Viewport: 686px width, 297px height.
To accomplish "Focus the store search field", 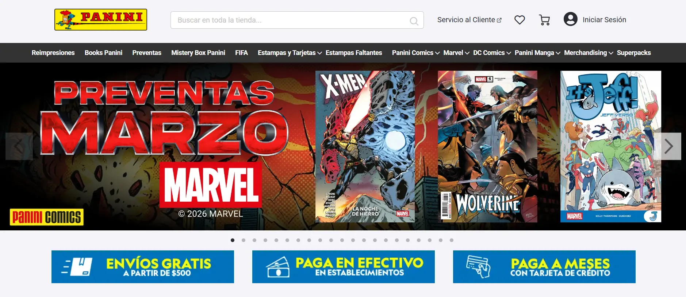I will (297, 20).
